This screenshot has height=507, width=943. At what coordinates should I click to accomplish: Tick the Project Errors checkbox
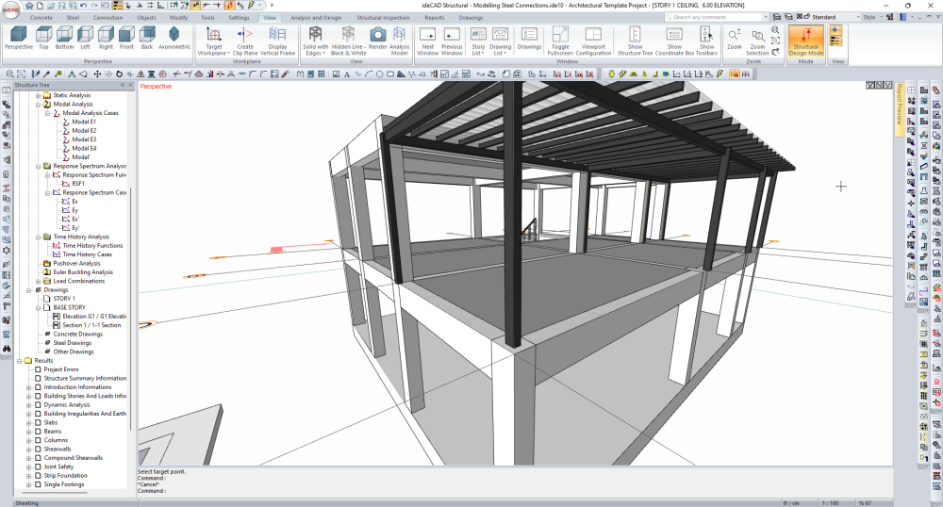tap(38, 369)
